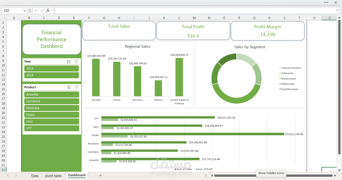The image size is (342, 180).
Task: Show hidden icons in the system tray
Action: pyautogui.click(x=271, y=173)
